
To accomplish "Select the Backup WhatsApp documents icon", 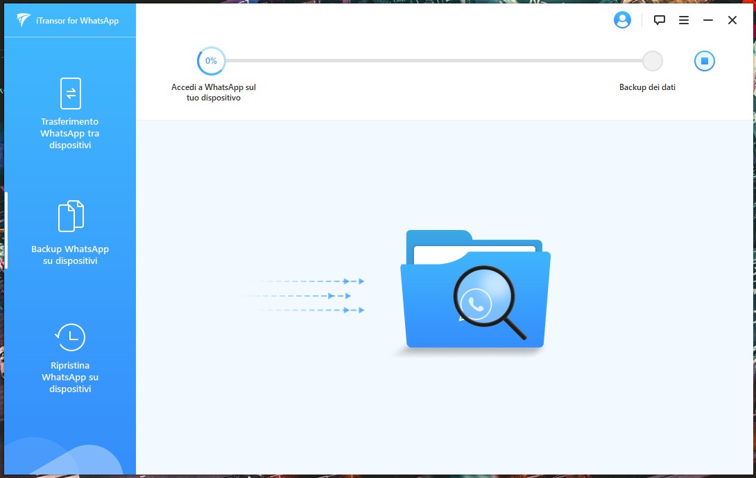I will click(71, 216).
